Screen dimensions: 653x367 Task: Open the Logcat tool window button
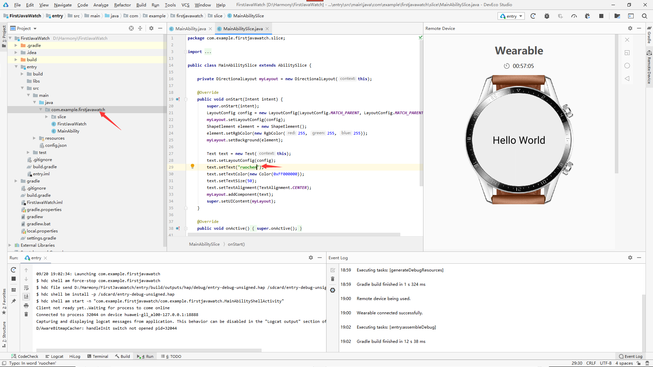tap(54, 356)
